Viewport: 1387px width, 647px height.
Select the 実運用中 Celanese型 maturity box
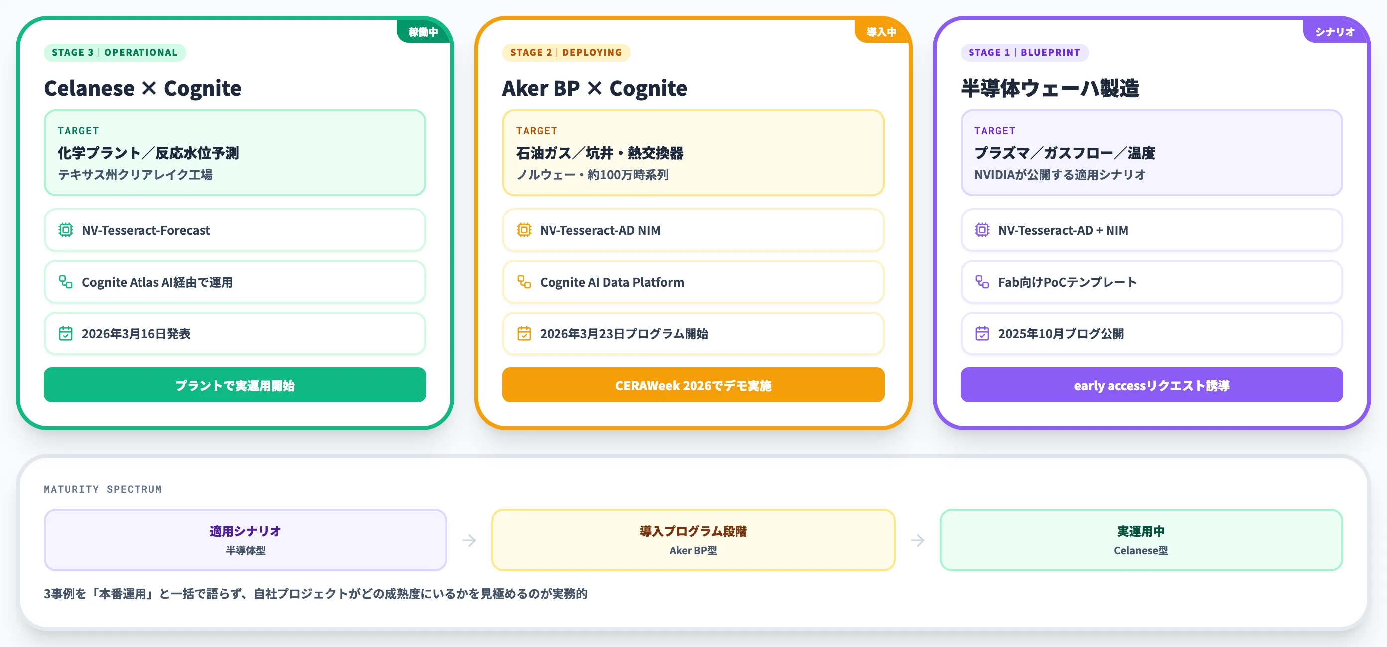(x=1141, y=540)
